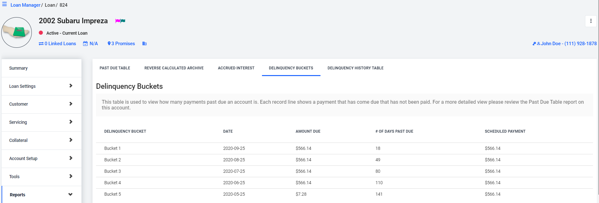Click the magenta flag icon
Screen dimensions: 599x203
click(x=118, y=21)
